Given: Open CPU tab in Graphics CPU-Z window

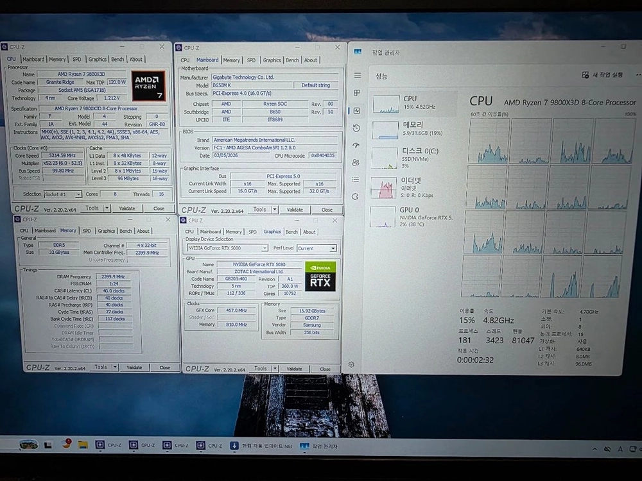Looking at the screenshot, I should [189, 232].
